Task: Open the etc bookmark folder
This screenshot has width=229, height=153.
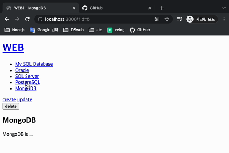Action: 95,30
